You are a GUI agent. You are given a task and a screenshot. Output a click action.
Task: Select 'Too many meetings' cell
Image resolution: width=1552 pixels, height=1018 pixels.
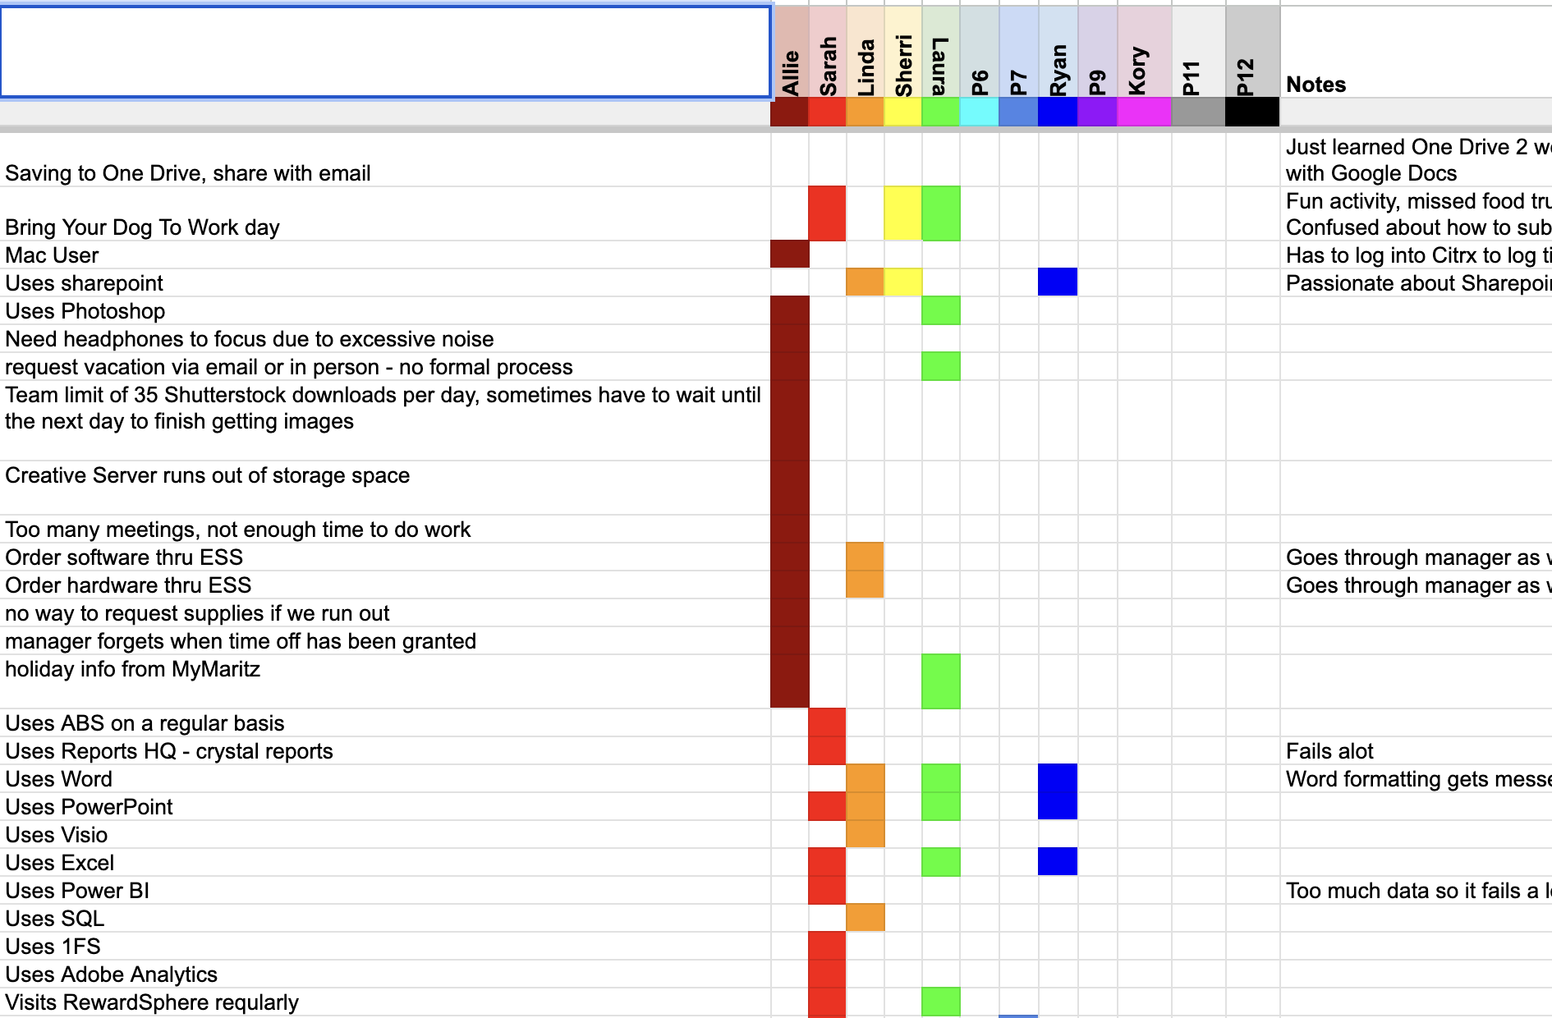(x=385, y=530)
